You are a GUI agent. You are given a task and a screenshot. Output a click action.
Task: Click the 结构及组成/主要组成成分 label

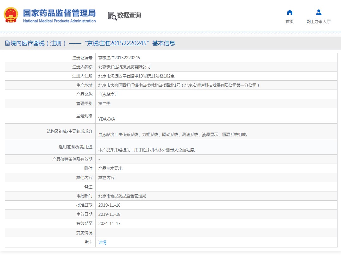click(x=70, y=131)
